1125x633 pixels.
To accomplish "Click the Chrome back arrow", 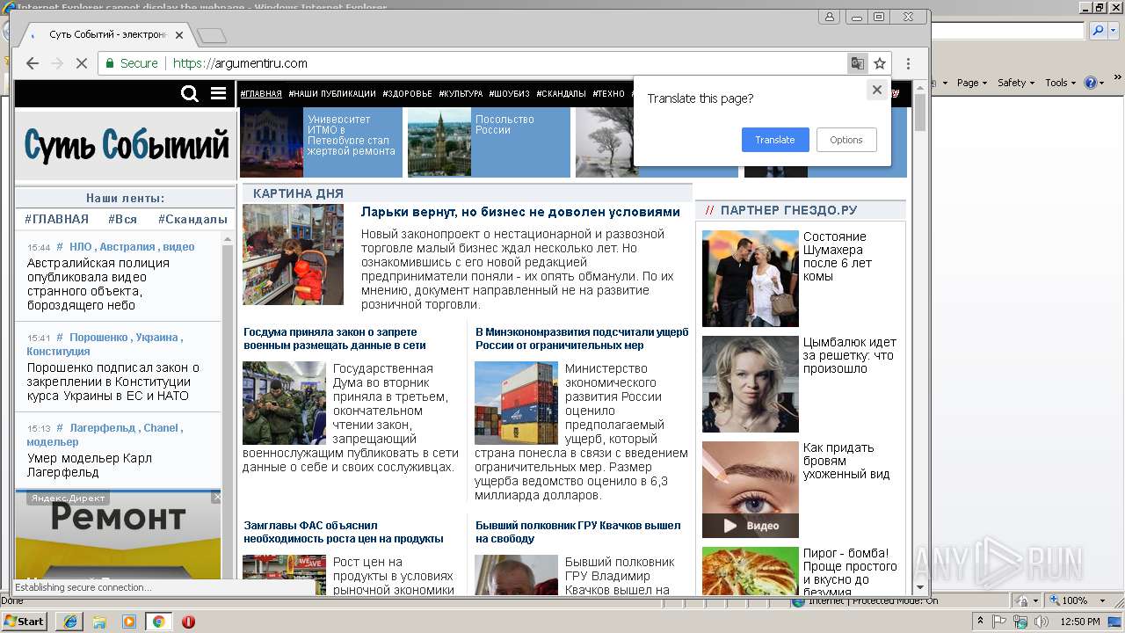I will [33, 63].
